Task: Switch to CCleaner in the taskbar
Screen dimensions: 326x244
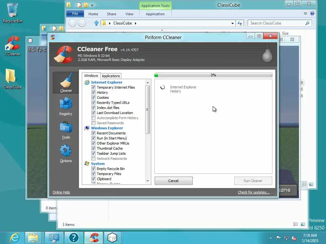Action: point(94,238)
